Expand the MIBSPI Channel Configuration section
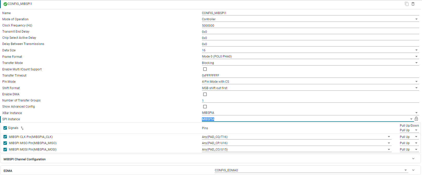The width and height of the screenshot is (422, 177). point(413,159)
